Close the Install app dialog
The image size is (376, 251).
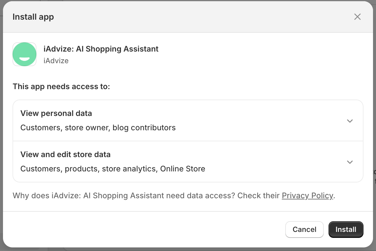coord(357,17)
